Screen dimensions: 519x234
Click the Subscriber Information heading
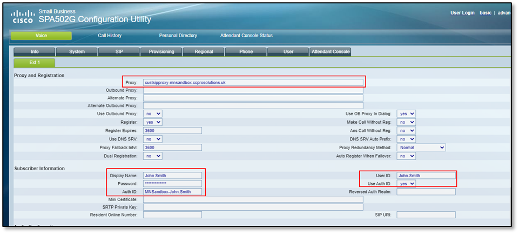39,169
